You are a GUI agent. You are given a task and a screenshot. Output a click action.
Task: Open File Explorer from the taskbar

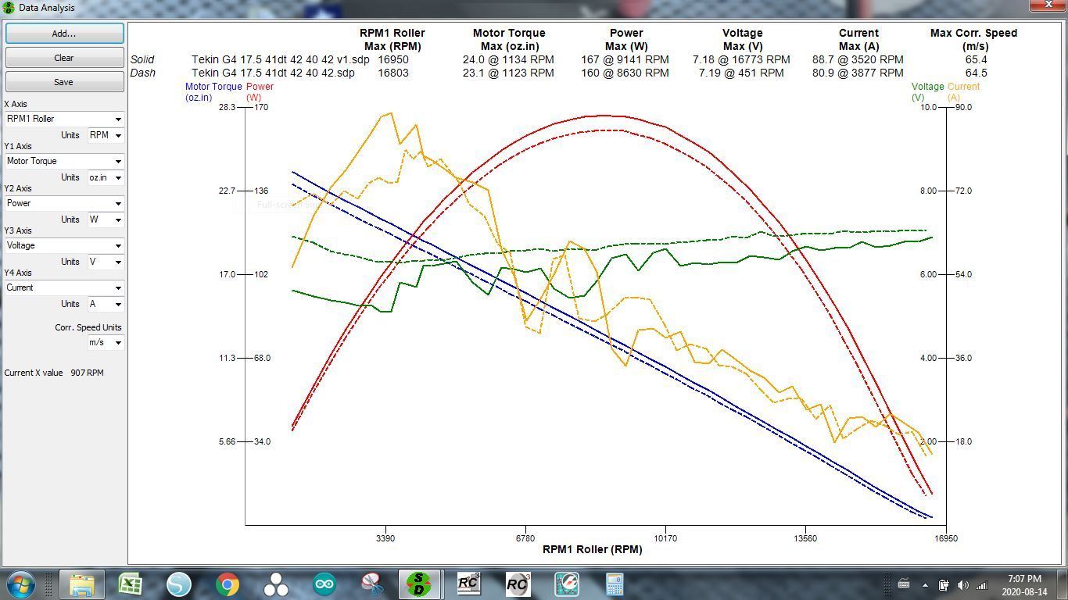81,584
